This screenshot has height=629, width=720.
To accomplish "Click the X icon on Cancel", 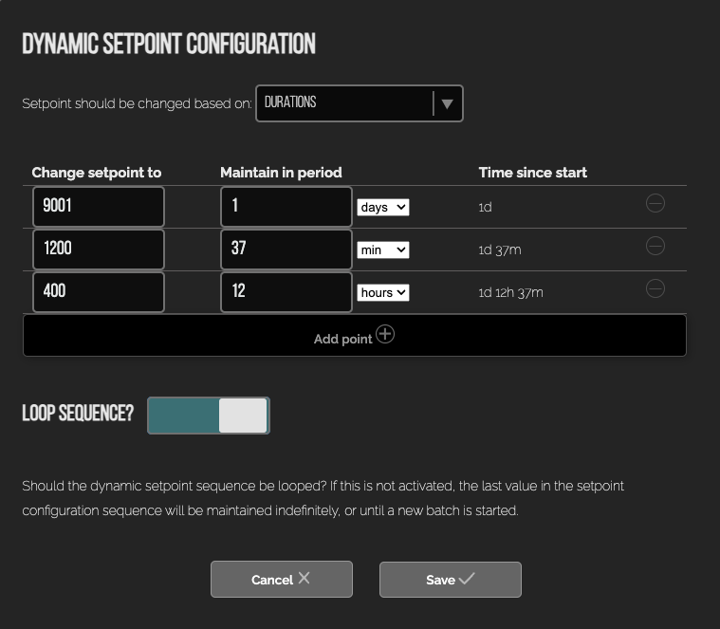I will tap(304, 578).
